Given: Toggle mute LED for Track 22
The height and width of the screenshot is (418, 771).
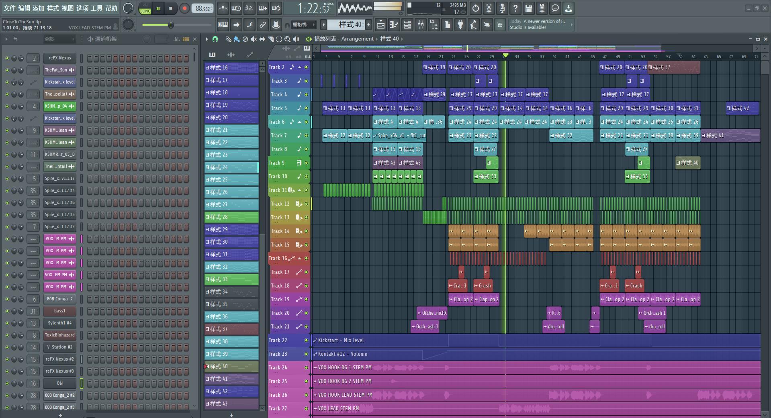Looking at the screenshot, I should pyautogui.click(x=306, y=340).
